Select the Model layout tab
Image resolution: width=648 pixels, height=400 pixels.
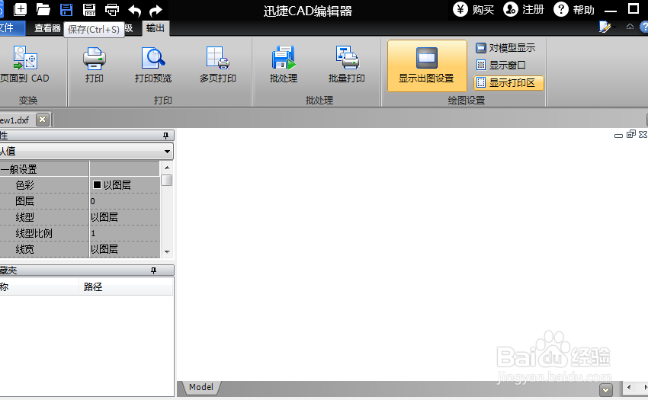(x=200, y=387)
